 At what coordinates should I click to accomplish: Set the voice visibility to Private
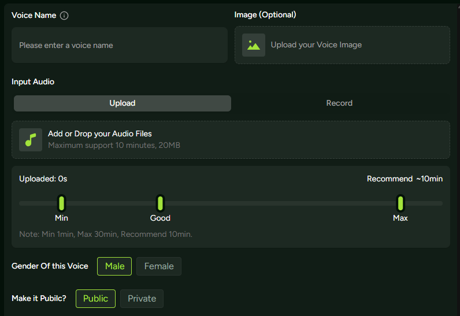142,299
